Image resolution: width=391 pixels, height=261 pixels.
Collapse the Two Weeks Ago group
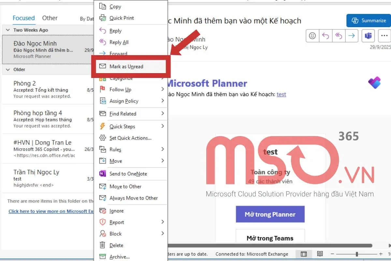[x=8, y=30]
